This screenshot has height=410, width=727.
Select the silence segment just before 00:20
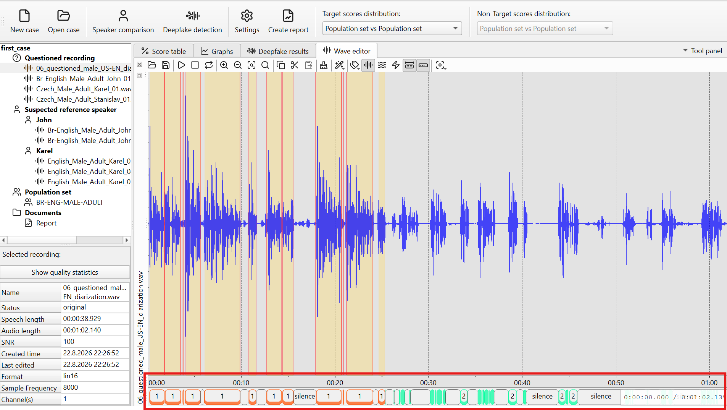click(305, 397)
